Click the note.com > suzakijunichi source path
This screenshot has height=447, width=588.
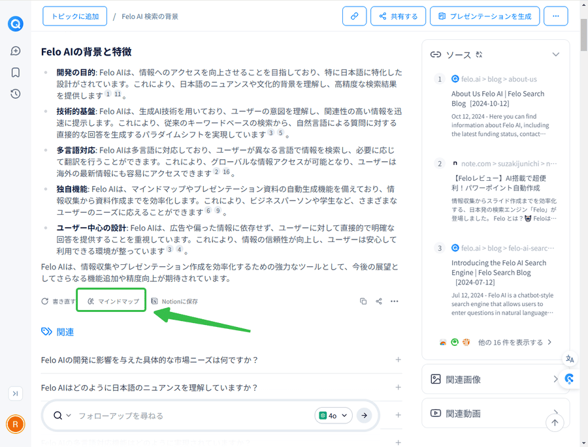click(509, 164)
